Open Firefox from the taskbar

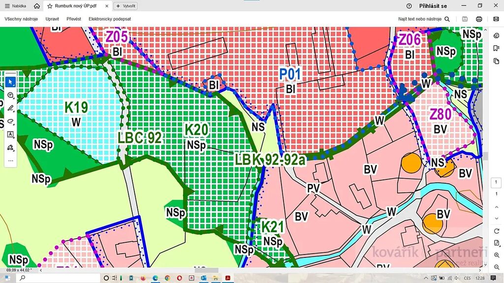143,278
